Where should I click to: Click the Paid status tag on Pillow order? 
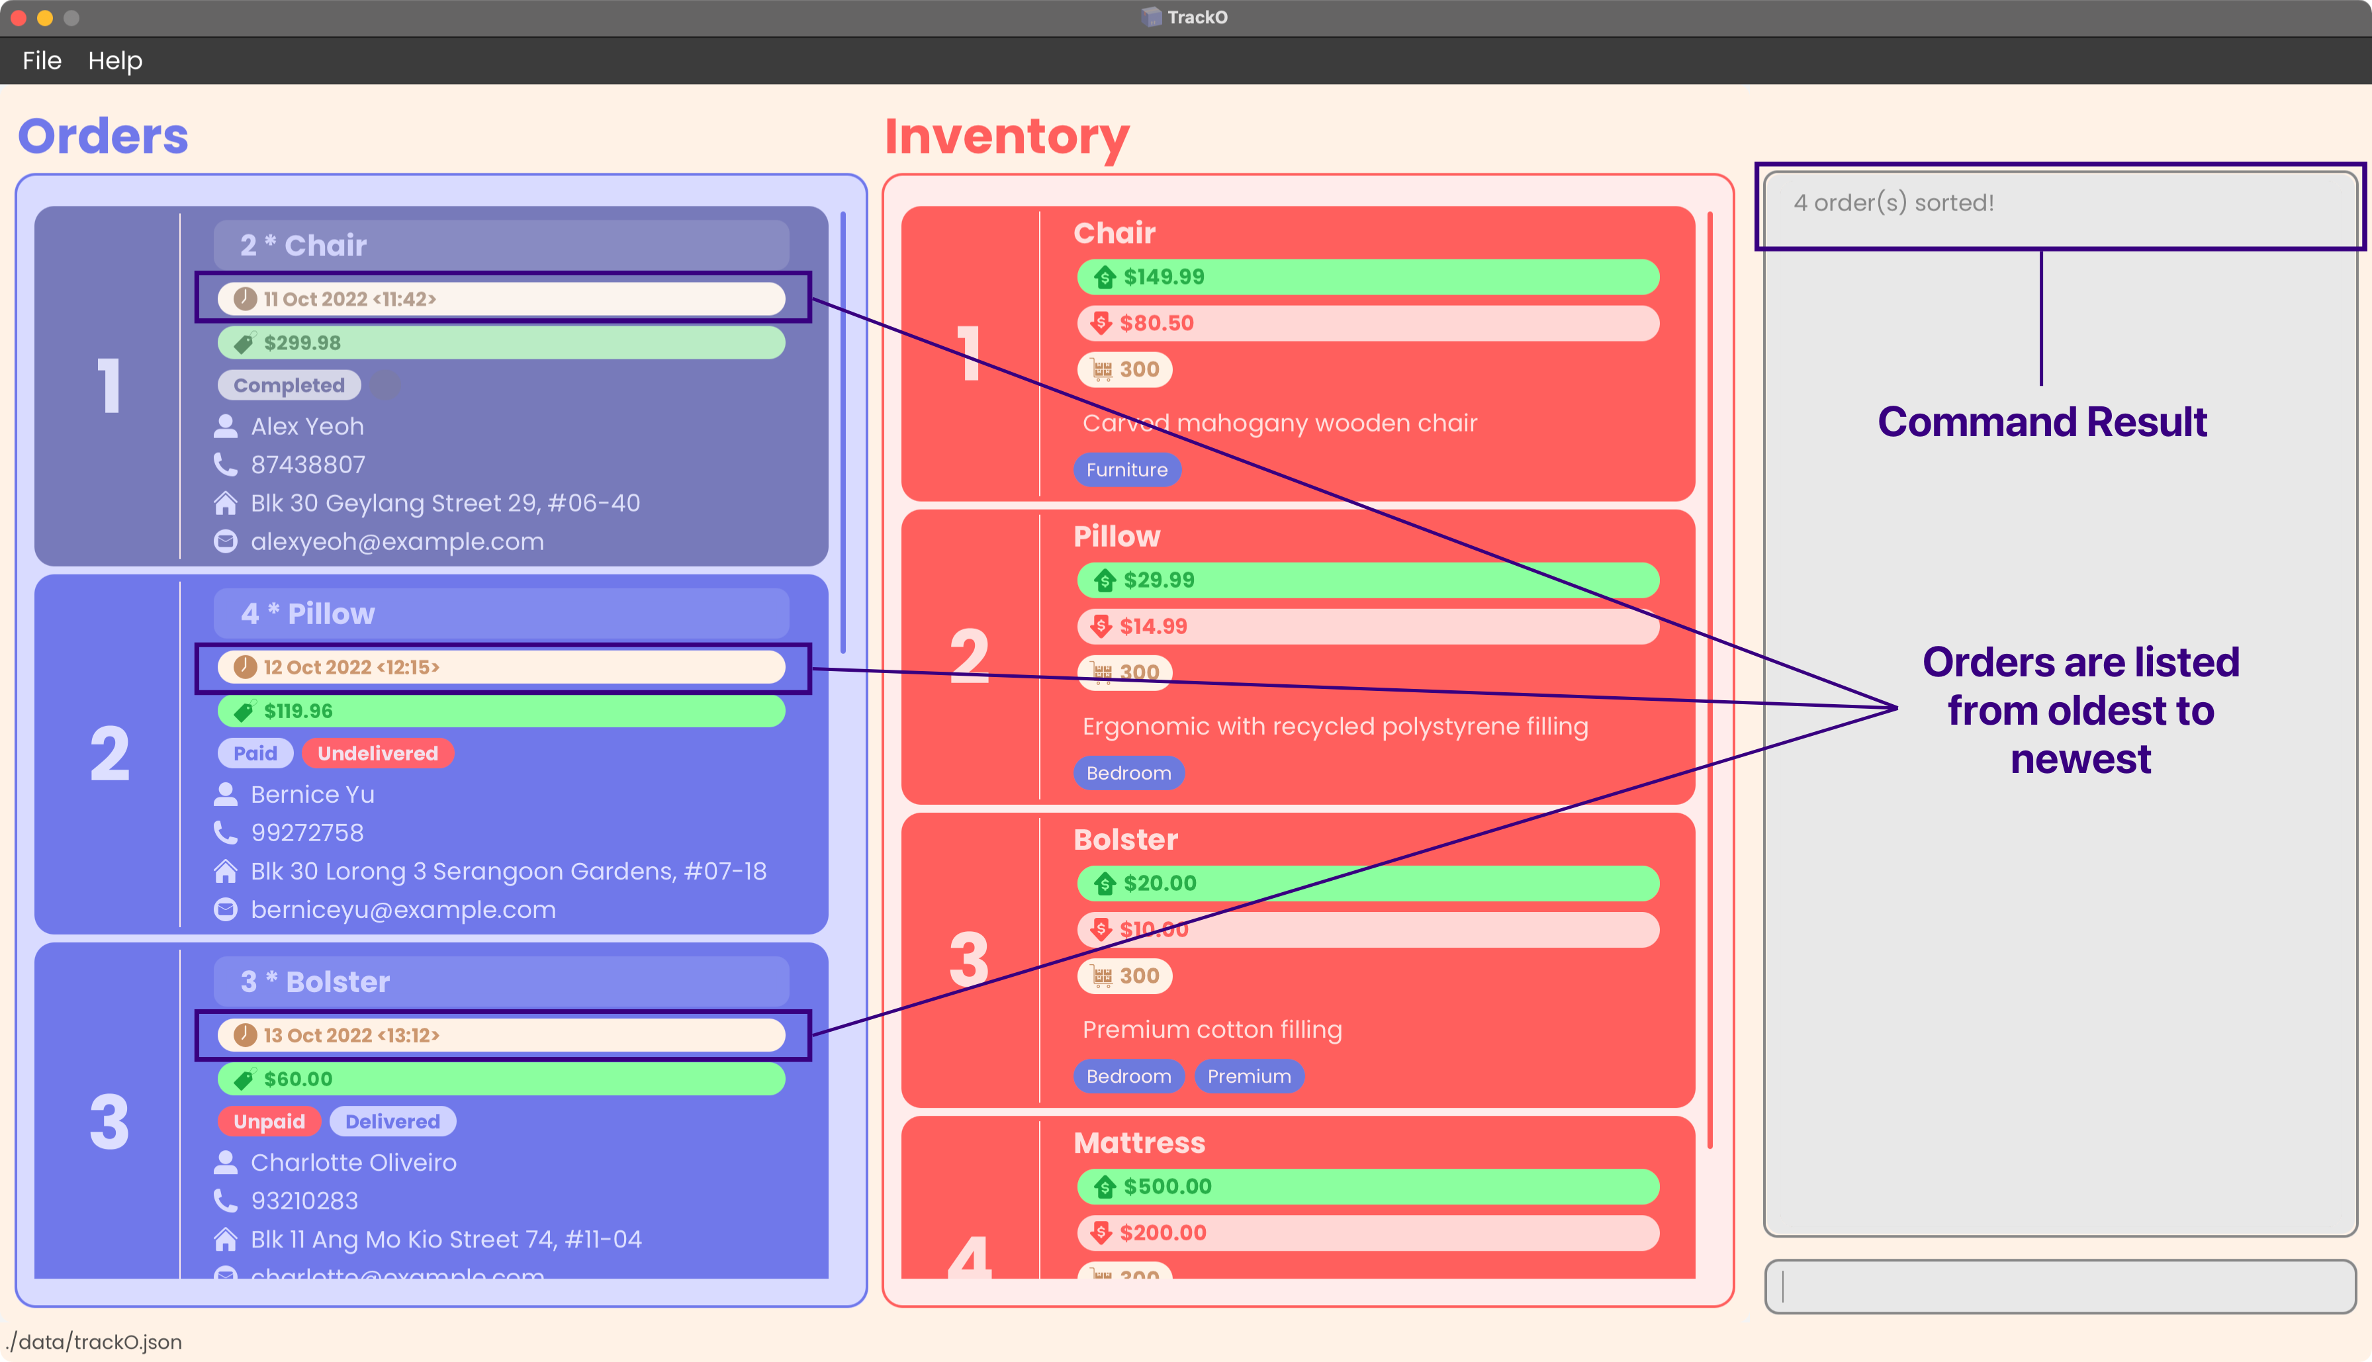(x=255, y=753)
